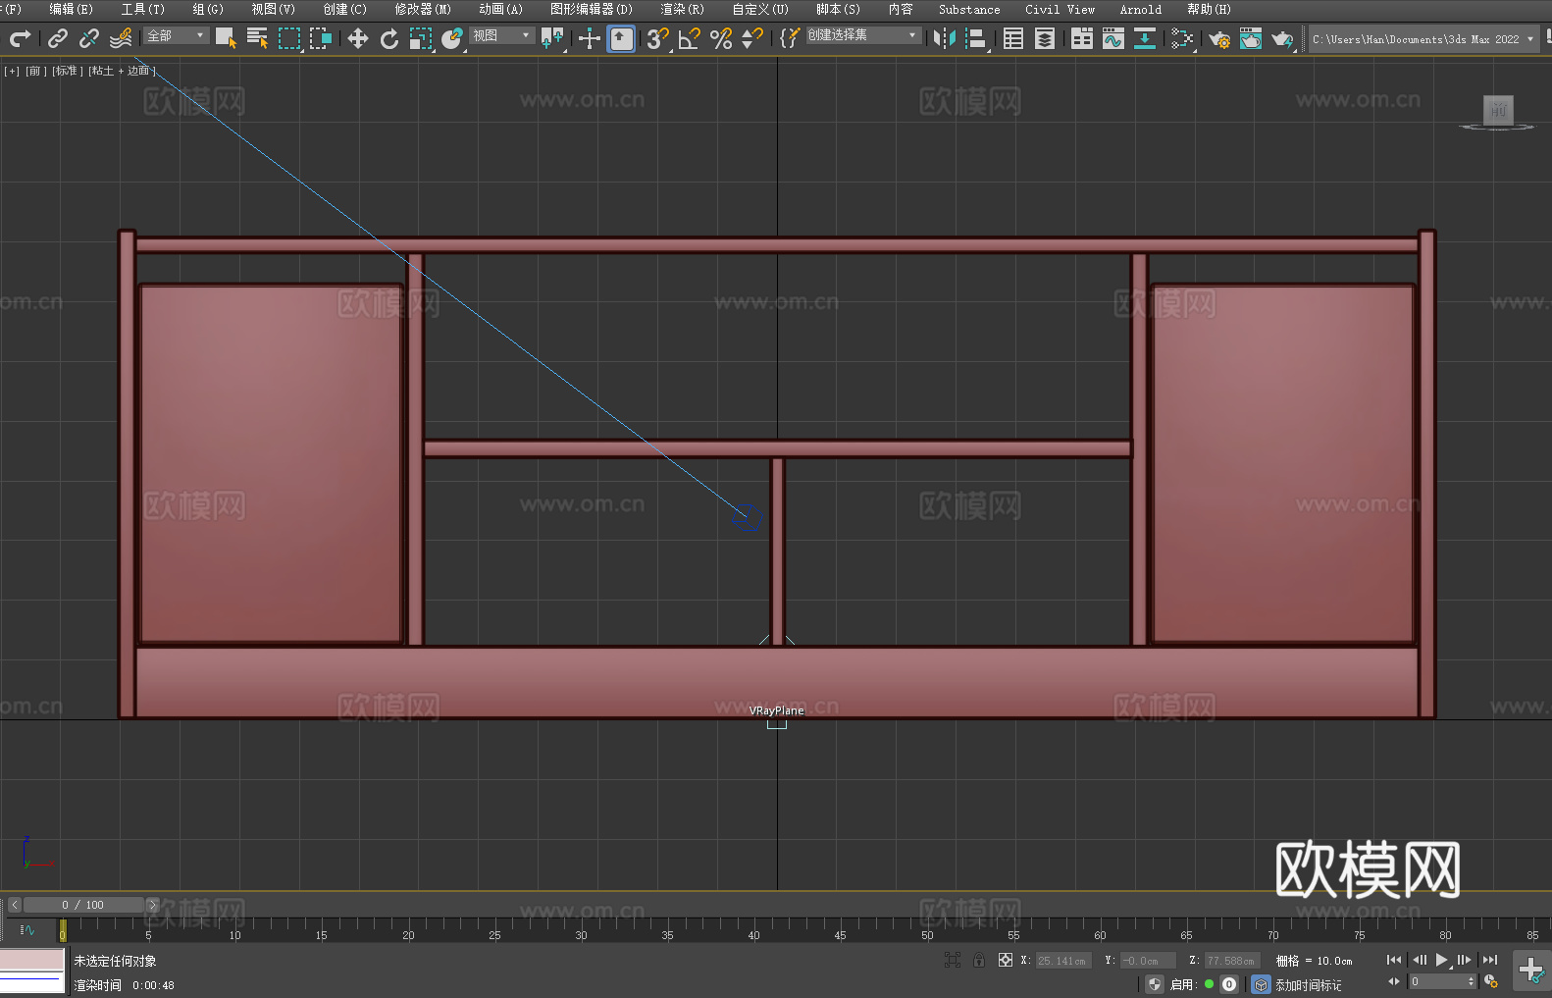This screenshot has height=998, width=1552.
Task: Choose the Select Object arrow tool
Action: coord(226,38)
